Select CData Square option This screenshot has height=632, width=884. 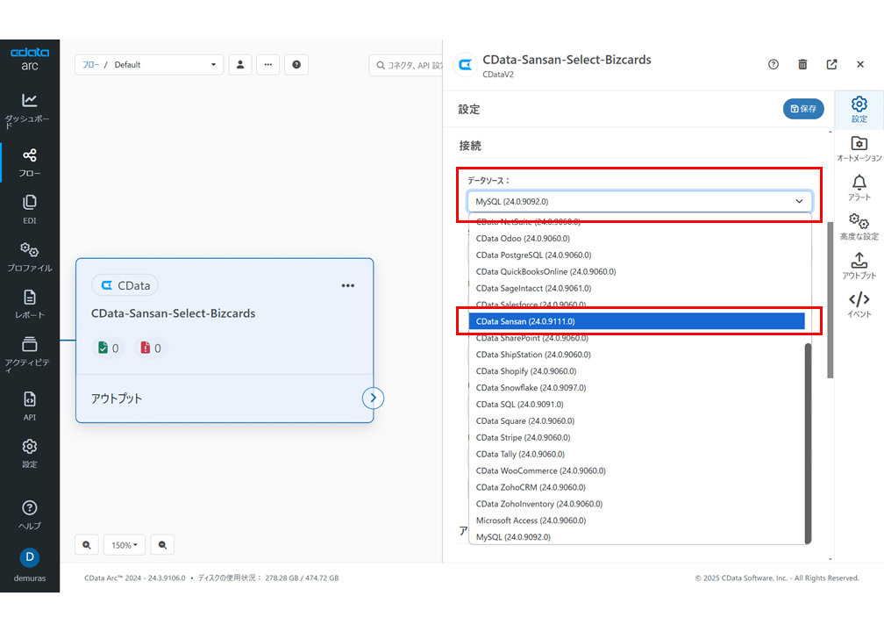click(x=637, y=421)
